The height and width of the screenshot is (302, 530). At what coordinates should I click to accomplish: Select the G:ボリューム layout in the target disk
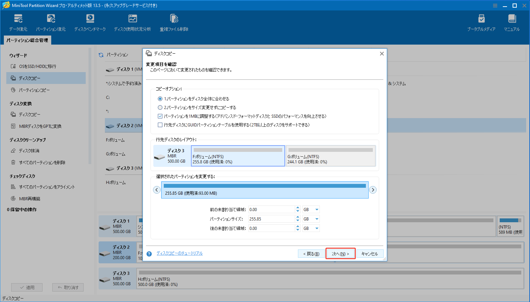[330, 156]
